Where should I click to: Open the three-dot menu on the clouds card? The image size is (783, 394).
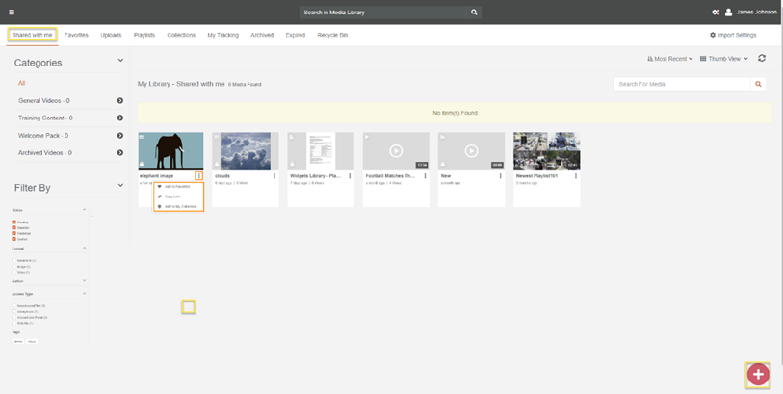coord(274,176)
